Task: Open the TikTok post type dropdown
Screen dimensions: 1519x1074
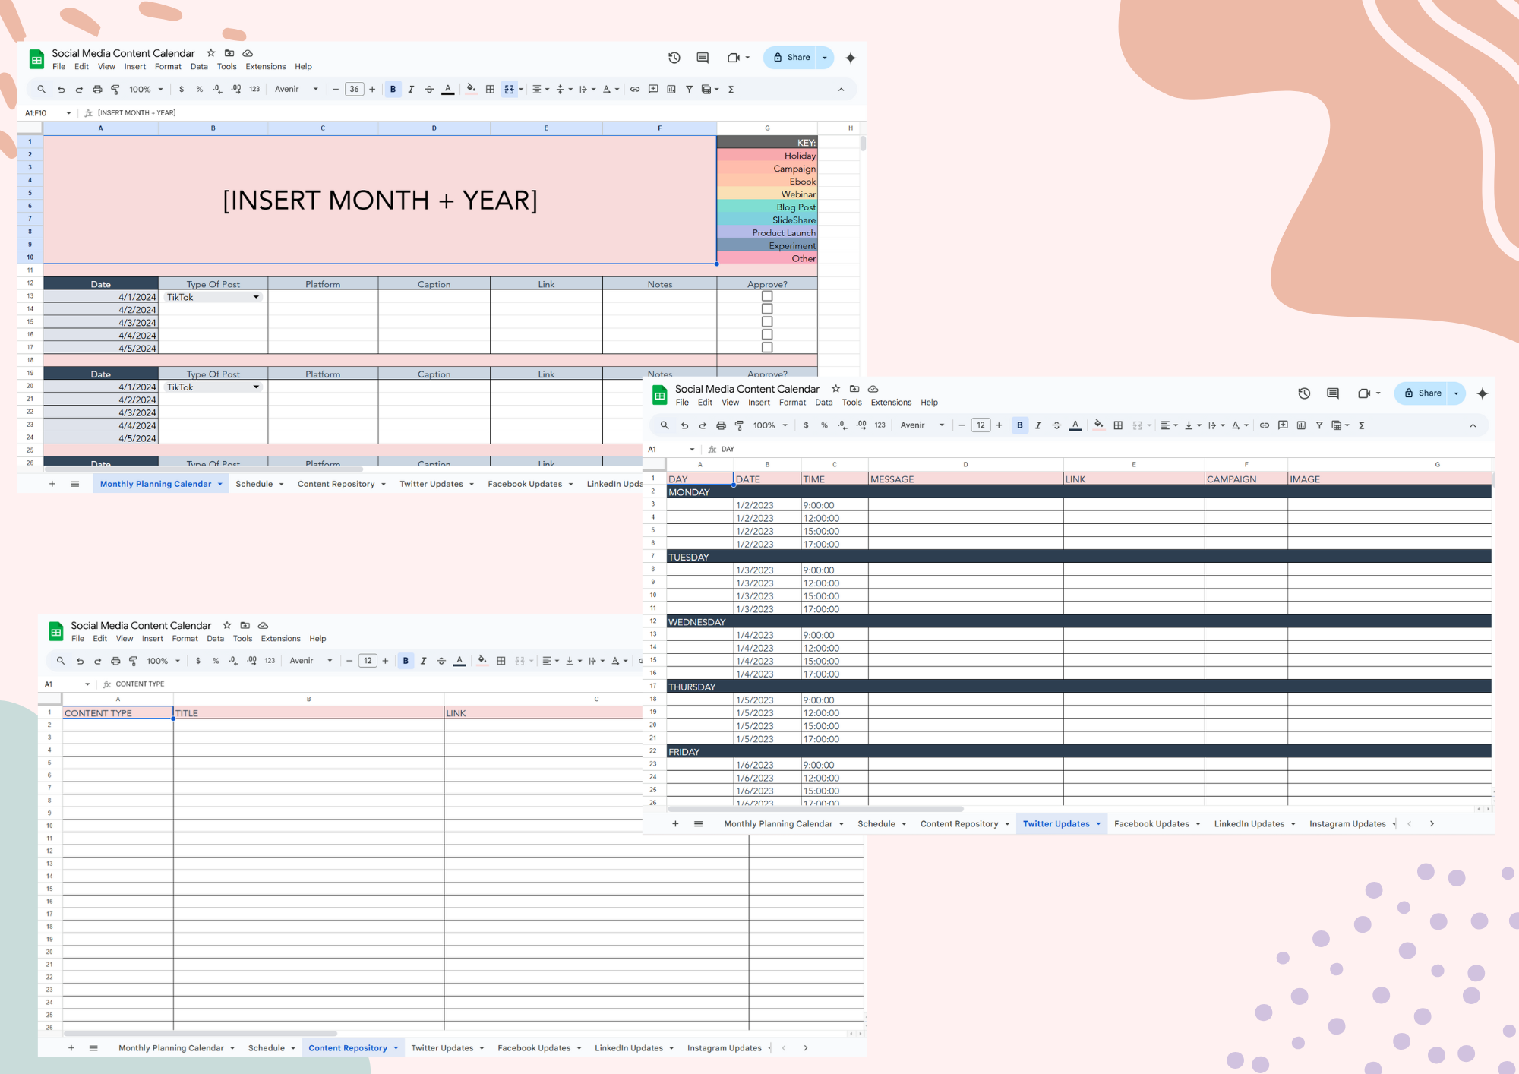Action: [257, 296]
